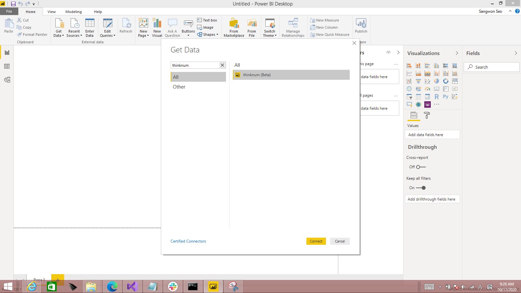Open the Help ribbon tab
The height and width of the screenshot is (293, 521).
click(x=98, y=12)
